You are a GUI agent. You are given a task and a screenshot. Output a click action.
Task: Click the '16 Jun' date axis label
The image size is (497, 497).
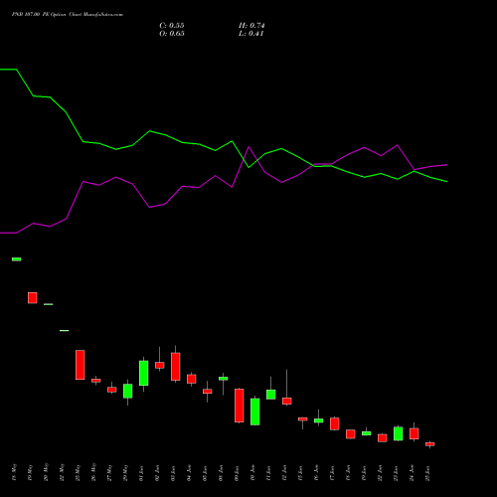(x=316, y=473)
